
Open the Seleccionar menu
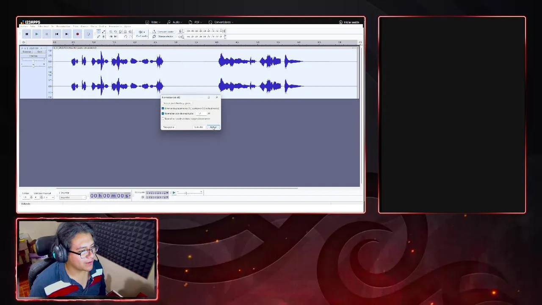(43, 26)
